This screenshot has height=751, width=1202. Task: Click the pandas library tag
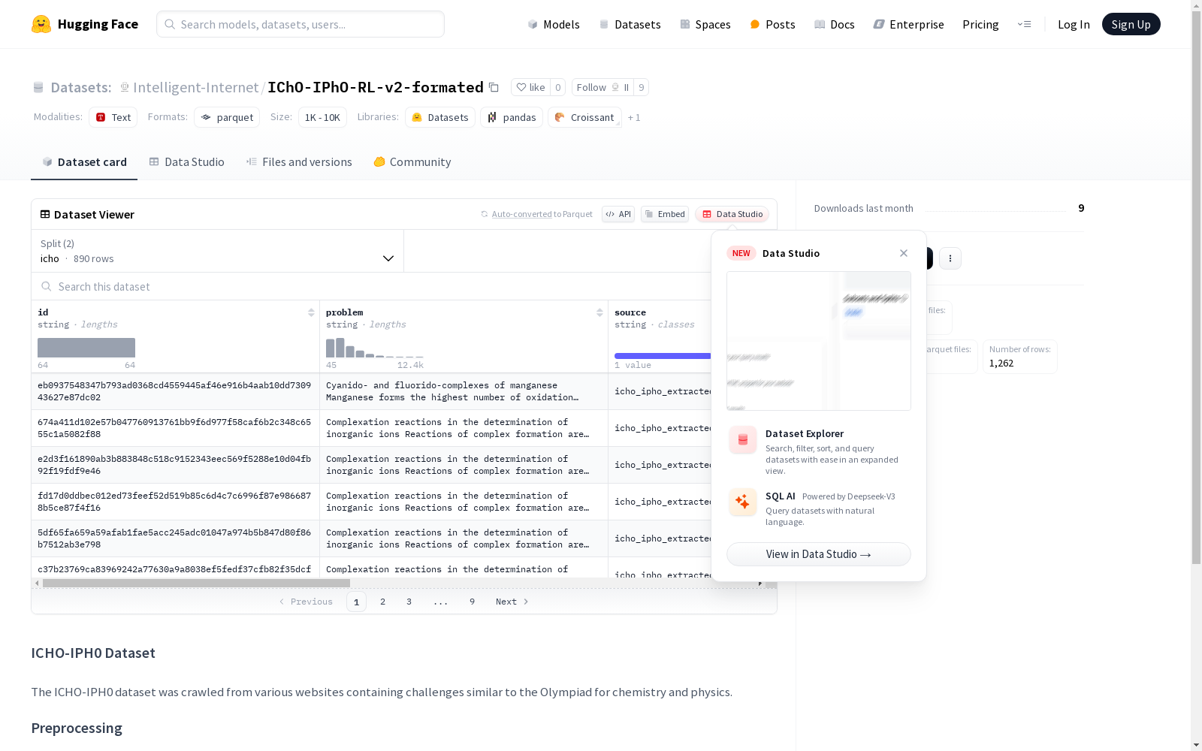pyautogui.click(x=512, y=117)
